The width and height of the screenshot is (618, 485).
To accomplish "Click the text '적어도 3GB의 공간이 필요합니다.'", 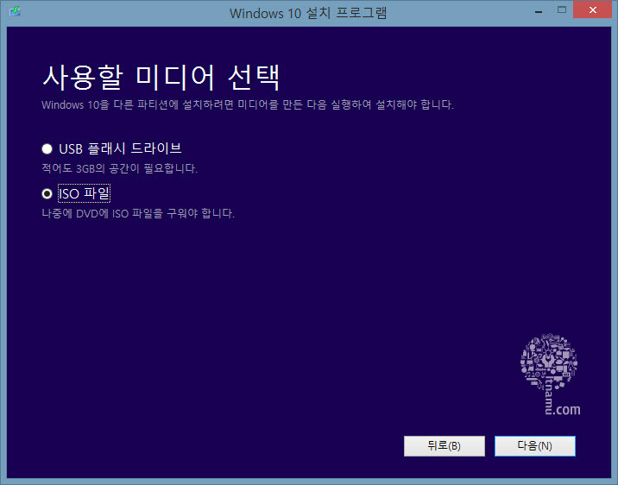I will click(119, 168).
